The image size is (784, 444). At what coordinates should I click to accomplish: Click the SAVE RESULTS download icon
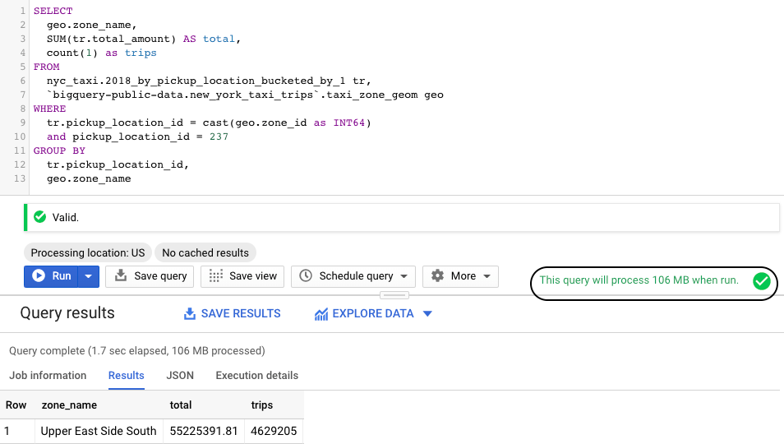coord(190,313)
